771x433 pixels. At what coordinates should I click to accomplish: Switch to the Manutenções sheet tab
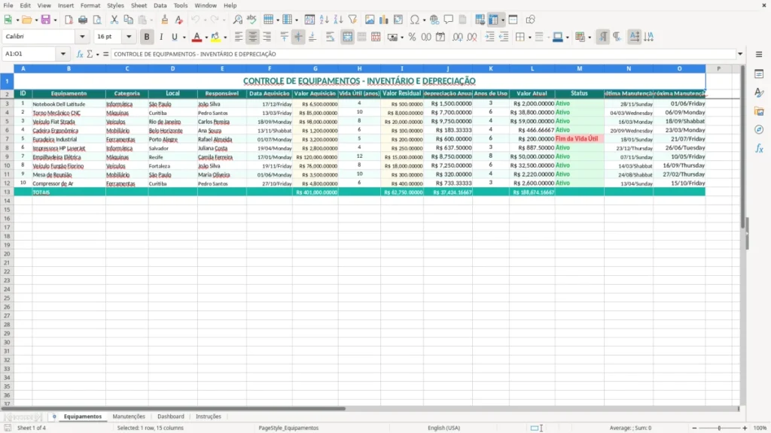point(129,416)
